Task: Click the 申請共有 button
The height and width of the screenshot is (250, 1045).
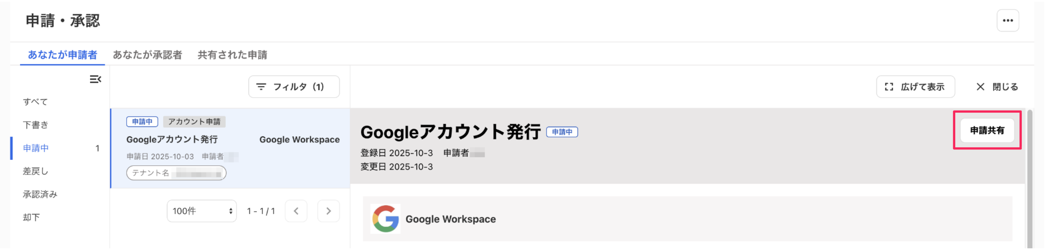Action: click(x=987, y=130)
